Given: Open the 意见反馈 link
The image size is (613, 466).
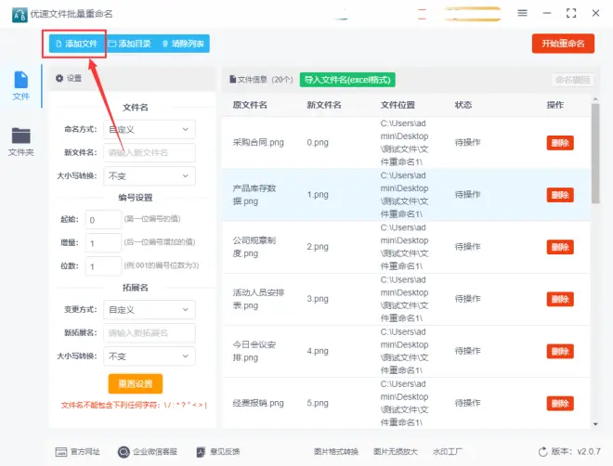Looking at the screenshot, I should point(217,452).
